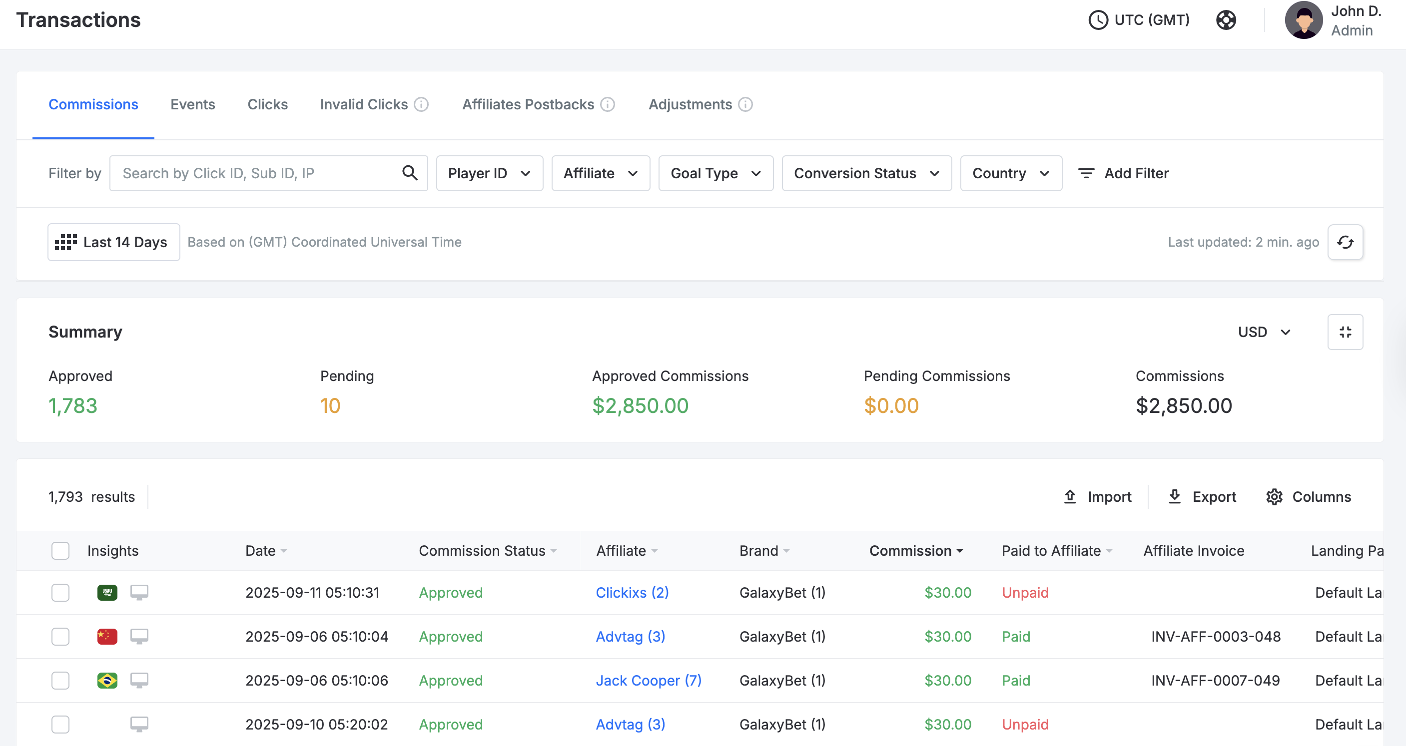Click the Invalid Clicks info icon
This screenshot has height=746, width=1406.
tap(421, 104)
